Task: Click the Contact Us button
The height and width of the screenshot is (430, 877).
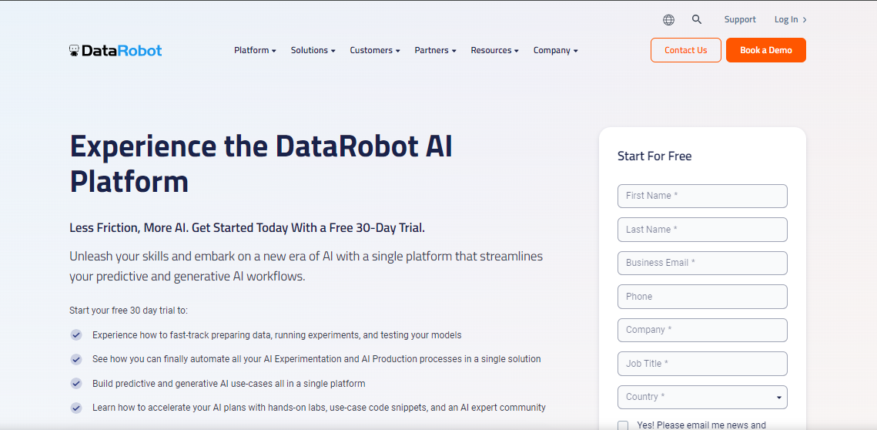Action: (685, 51)
